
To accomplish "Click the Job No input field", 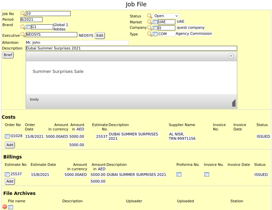I will [x=48, y=13].
